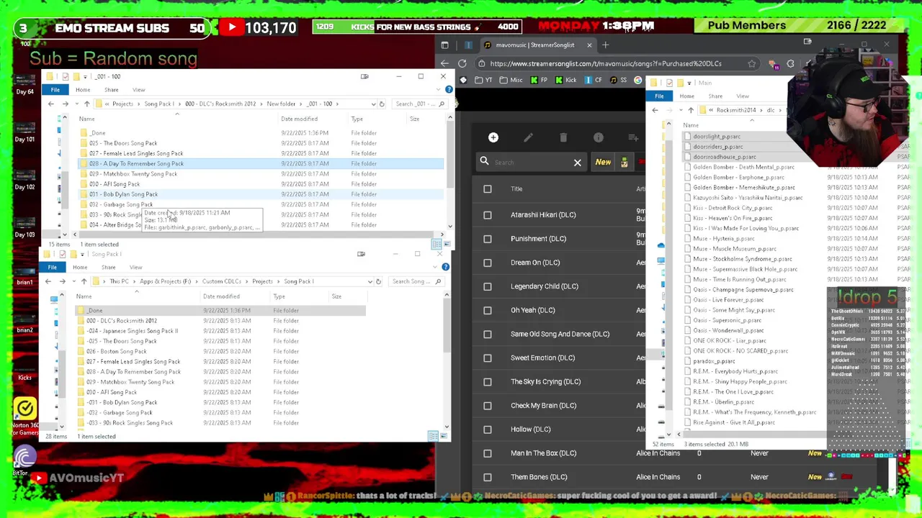Open Home tab in _001 - 100 Explorer
Viewport: 922px width, 518px height.
(x=83, y=90)
